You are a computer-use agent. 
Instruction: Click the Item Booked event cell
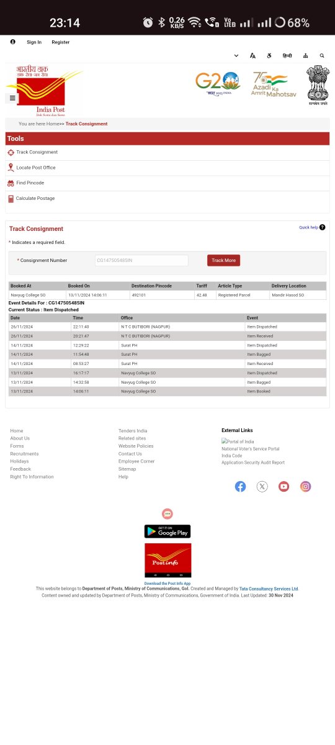[285, 392]
